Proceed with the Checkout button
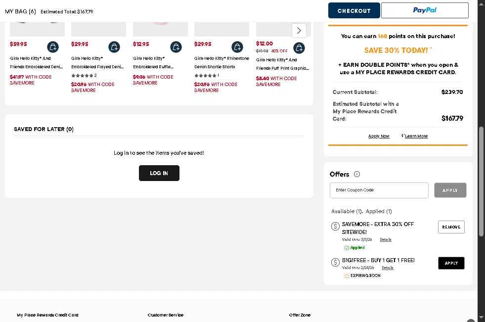Screen dimensions: 485x322 point(354,10)
